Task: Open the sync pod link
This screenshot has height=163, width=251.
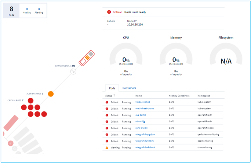Action: [141, 128]
